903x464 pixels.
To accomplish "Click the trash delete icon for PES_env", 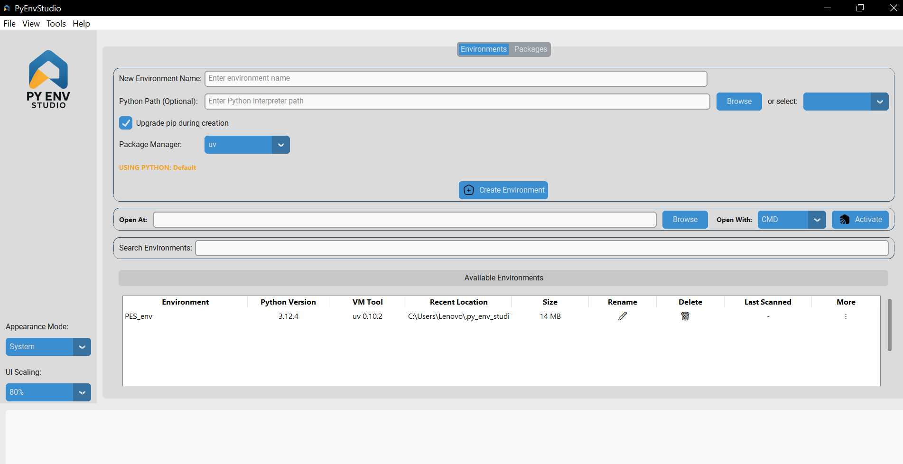I will (685, 316).
